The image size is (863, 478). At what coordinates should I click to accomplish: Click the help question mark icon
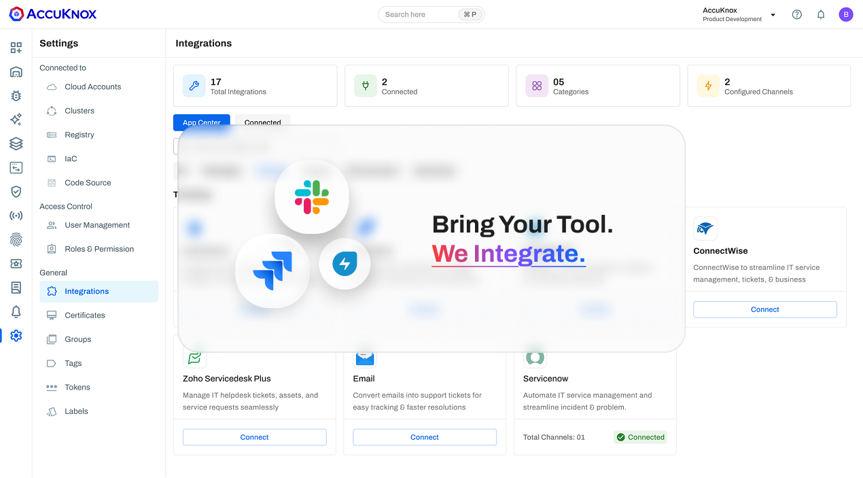coord(797,14)
